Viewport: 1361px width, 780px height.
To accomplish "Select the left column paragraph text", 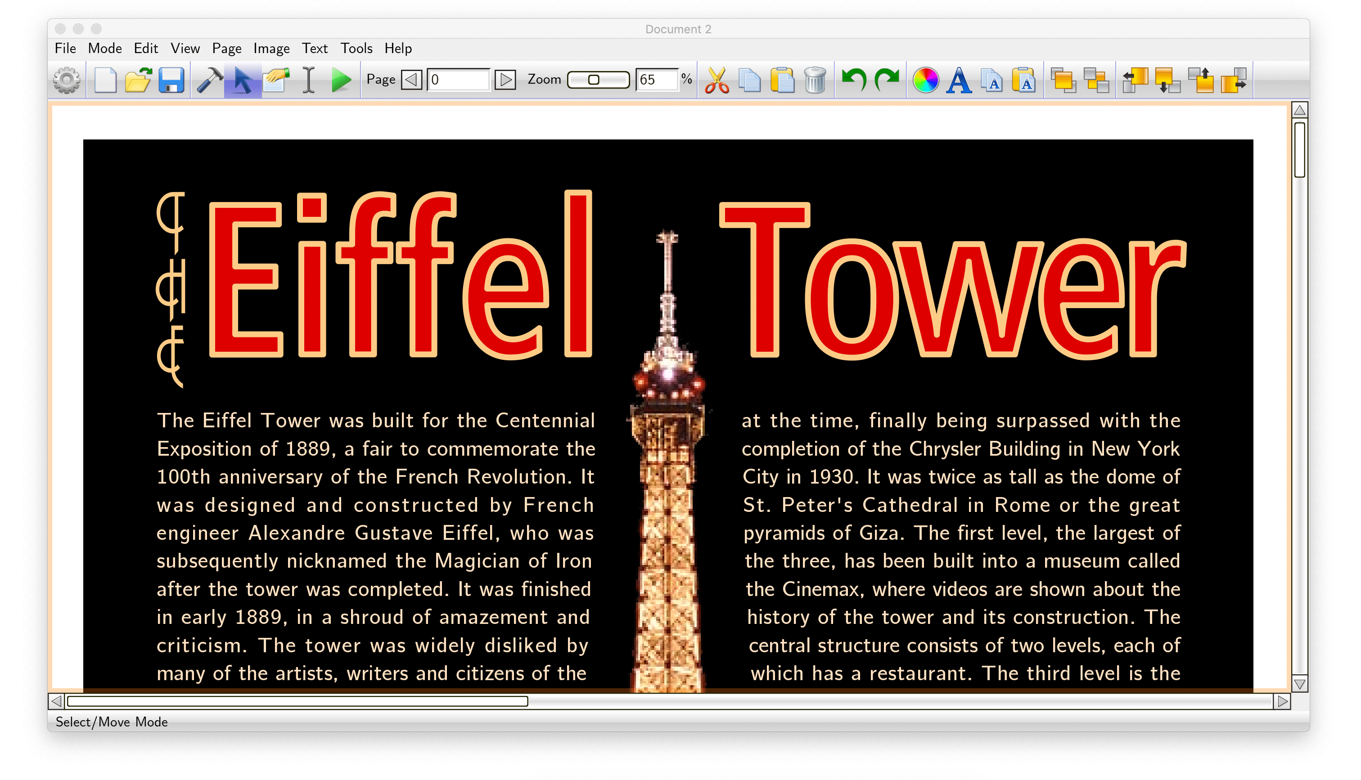I will [376, 547].
